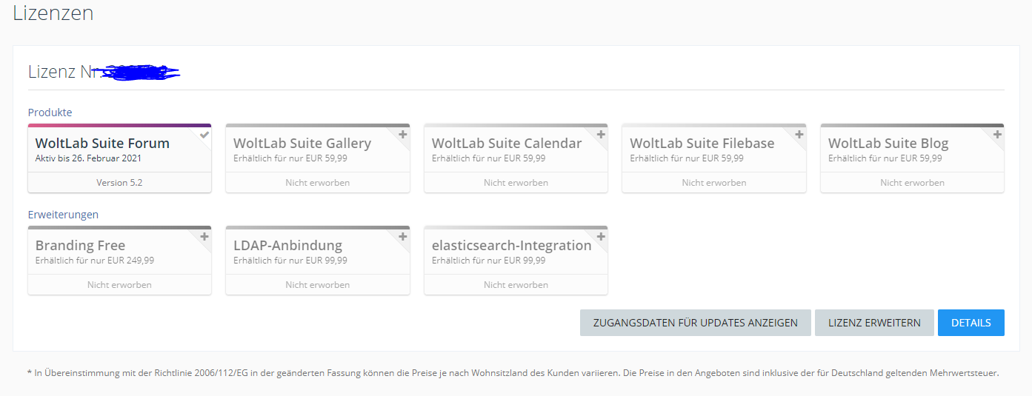Show Zugangsdaten für Updates anzeigen
This screenshot has width=1032, height=396.
pos(695,323)
